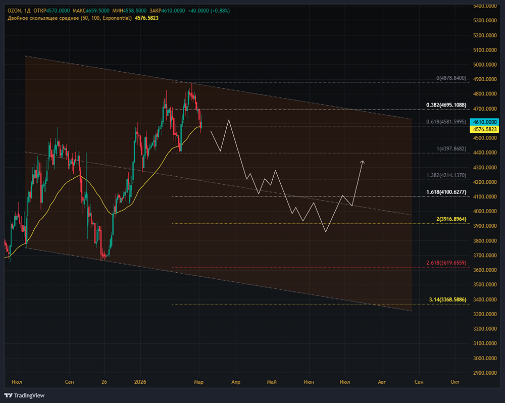Click the Май month label on time axis

(x=272, y=382)
